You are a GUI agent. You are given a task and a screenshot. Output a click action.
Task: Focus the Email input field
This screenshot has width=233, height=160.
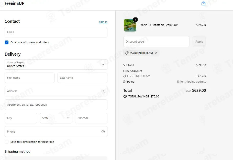56,32
